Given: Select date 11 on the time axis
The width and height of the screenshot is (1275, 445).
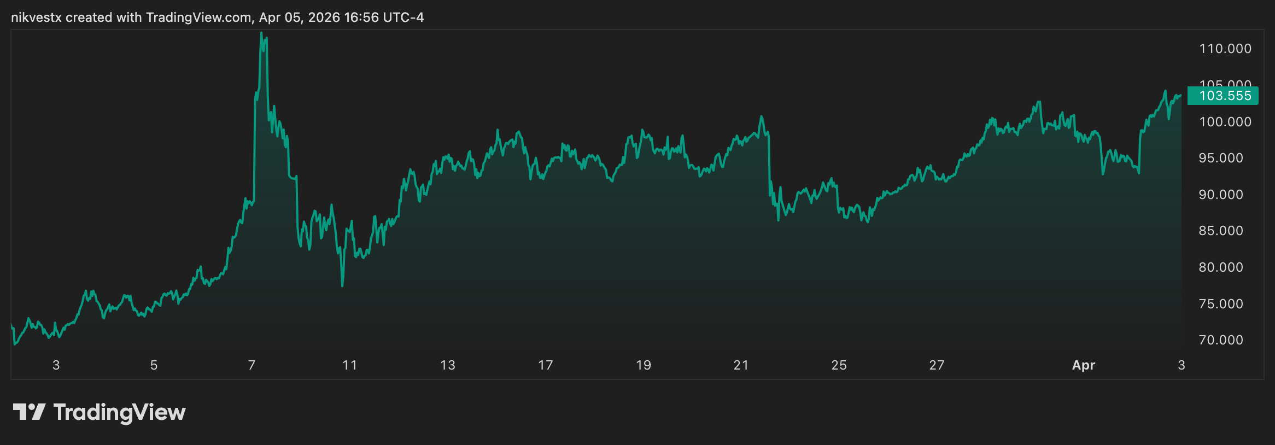Looking at the screenshot, I should point(349,365).
